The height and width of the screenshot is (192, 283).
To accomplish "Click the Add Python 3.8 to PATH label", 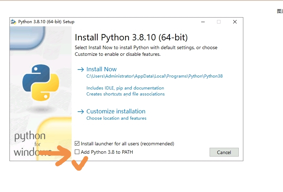I will click(107, 152).
